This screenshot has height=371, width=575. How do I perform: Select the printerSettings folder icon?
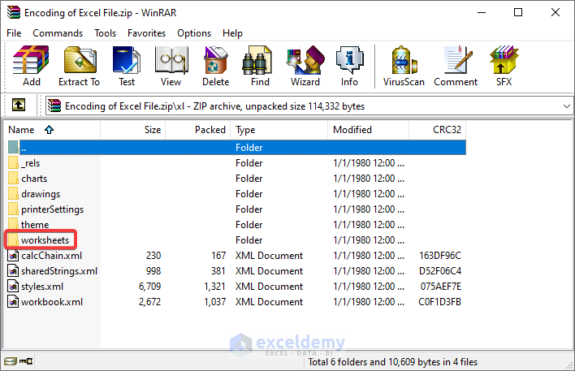coord(13,209)
